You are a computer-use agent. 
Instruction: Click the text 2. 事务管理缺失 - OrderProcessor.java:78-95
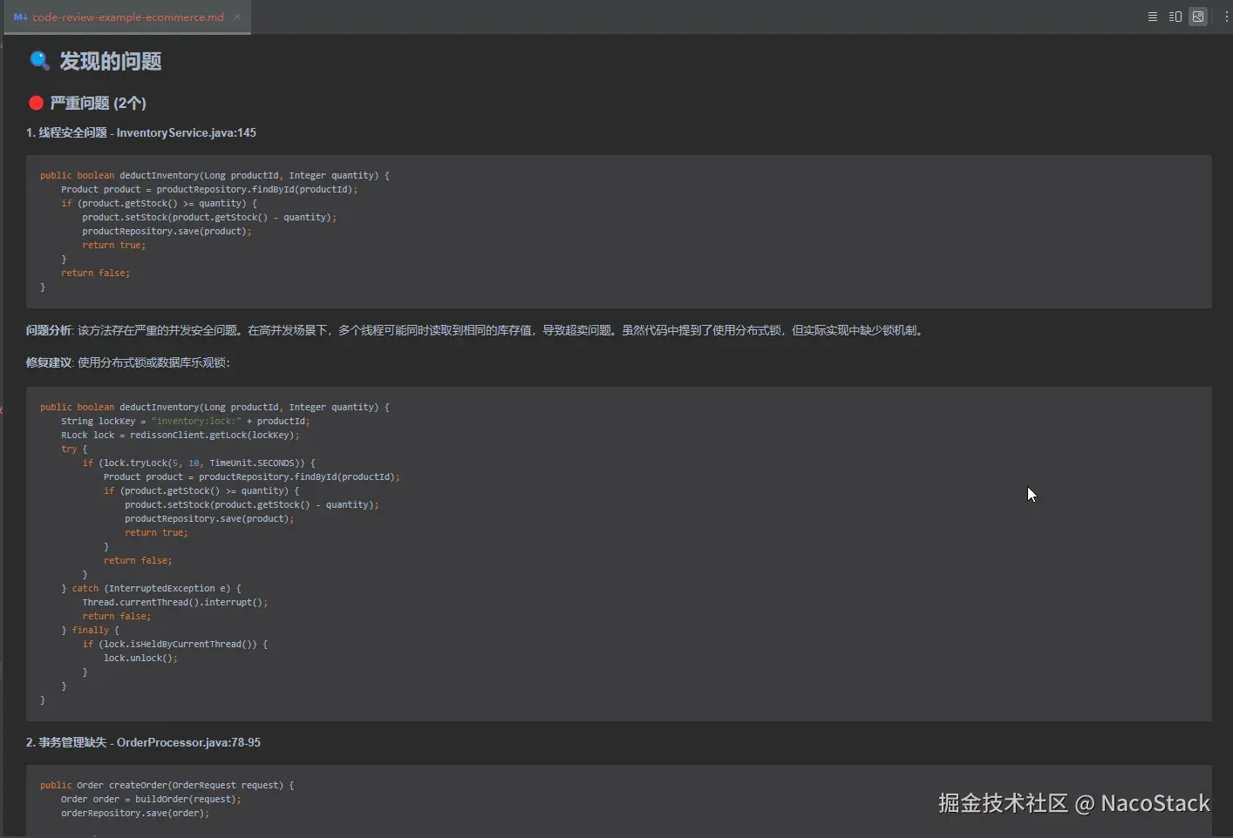pyautogui.click(x=143, y=742)
